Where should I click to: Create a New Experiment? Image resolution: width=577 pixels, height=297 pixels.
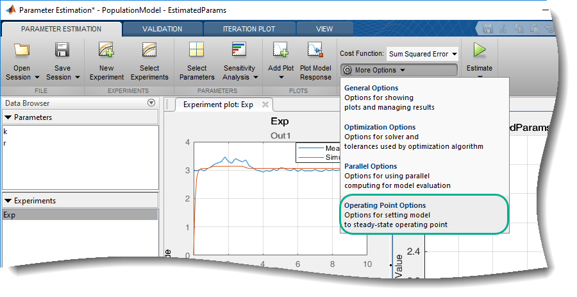click(106, 49)
